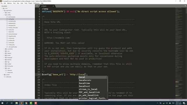187x105 pixels.
Task: Click the code icon of config index.html
Action: (x=7, y=32)
